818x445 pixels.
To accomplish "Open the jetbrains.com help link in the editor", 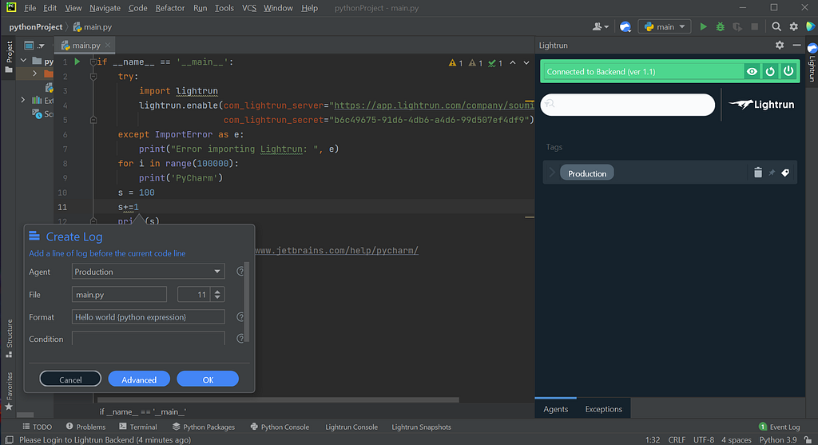I will click(336, 250).
